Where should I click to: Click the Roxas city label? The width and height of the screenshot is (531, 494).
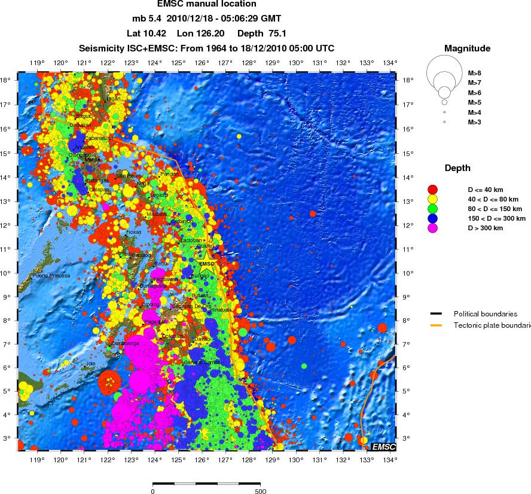pos(134,232)
